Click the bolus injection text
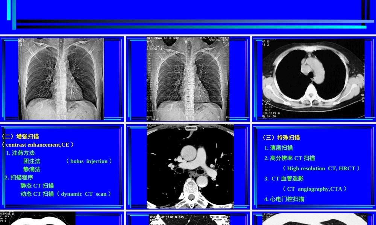 (89, 161)
